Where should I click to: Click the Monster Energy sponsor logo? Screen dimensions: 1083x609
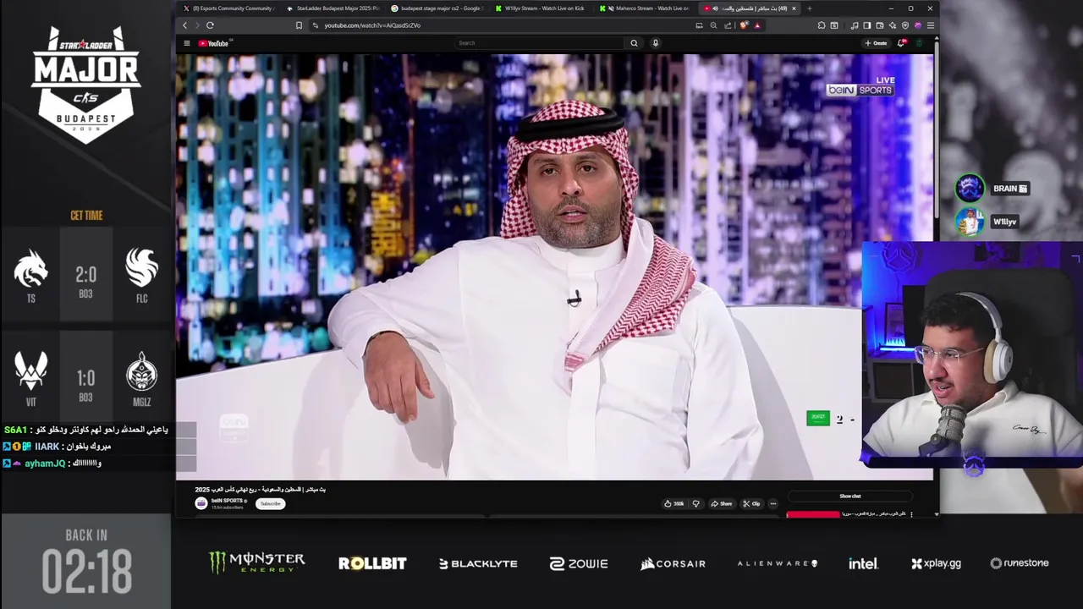click(256, 562)
